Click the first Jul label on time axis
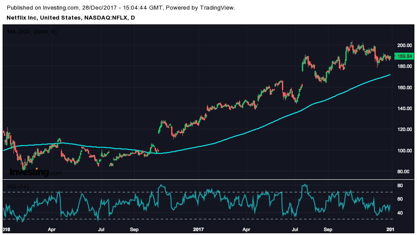Viewport: 417px width, 235px height. [101, 229]
